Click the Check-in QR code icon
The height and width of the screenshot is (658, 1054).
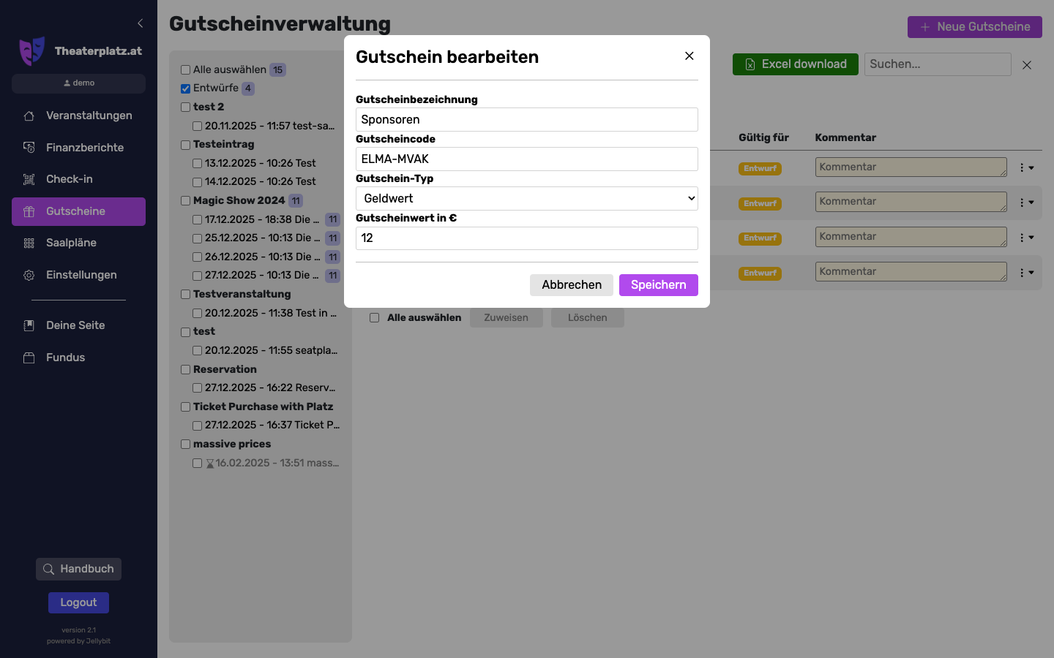tap(29, 179)
